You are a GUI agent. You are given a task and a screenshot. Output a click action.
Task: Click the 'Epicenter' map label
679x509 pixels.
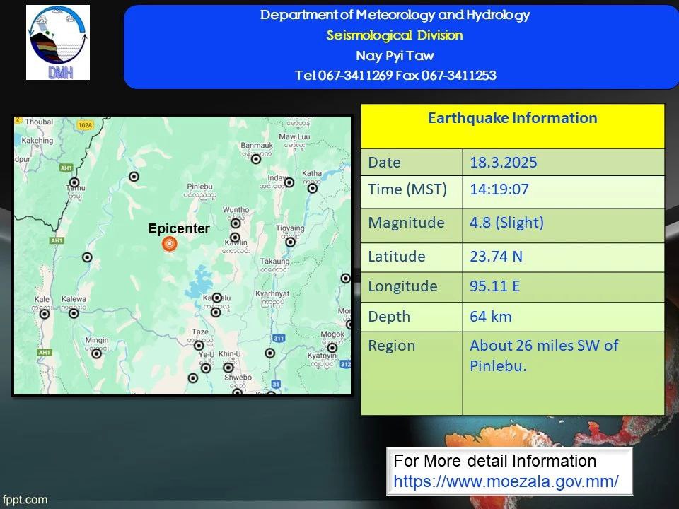[x=179, y=228]
